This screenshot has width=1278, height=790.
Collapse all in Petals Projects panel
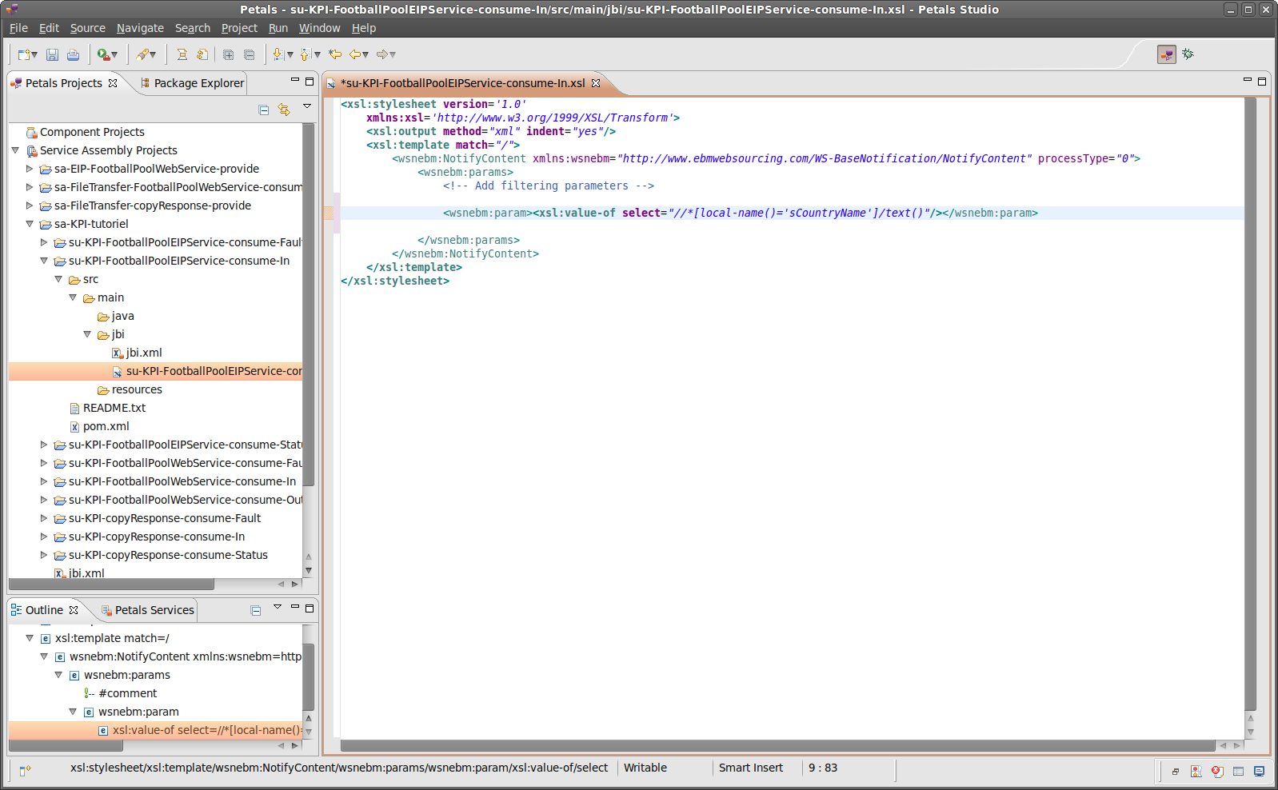click(264, 110)
